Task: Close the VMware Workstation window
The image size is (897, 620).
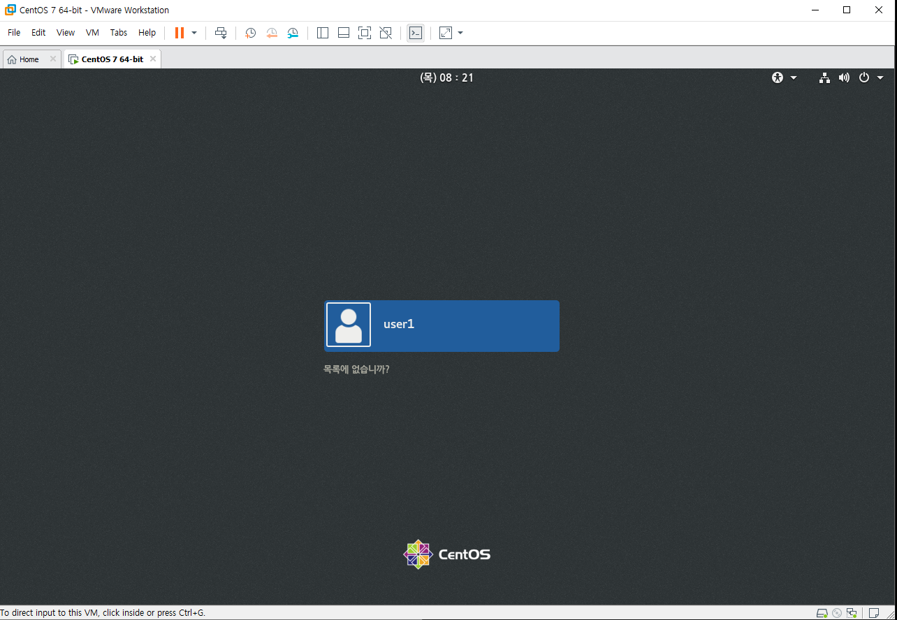Action: pos(879,10)
